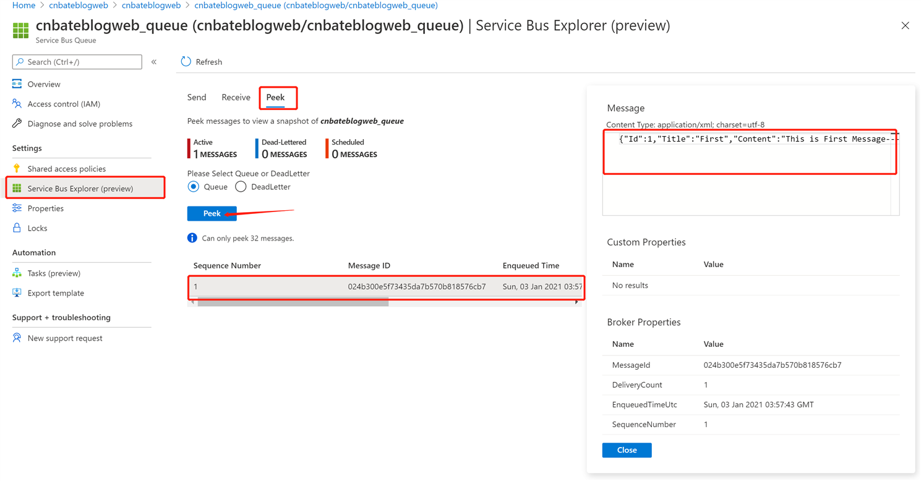Click the Shared access policies key icon
Viewport: 921px width, 481px height.
[17, 168]
